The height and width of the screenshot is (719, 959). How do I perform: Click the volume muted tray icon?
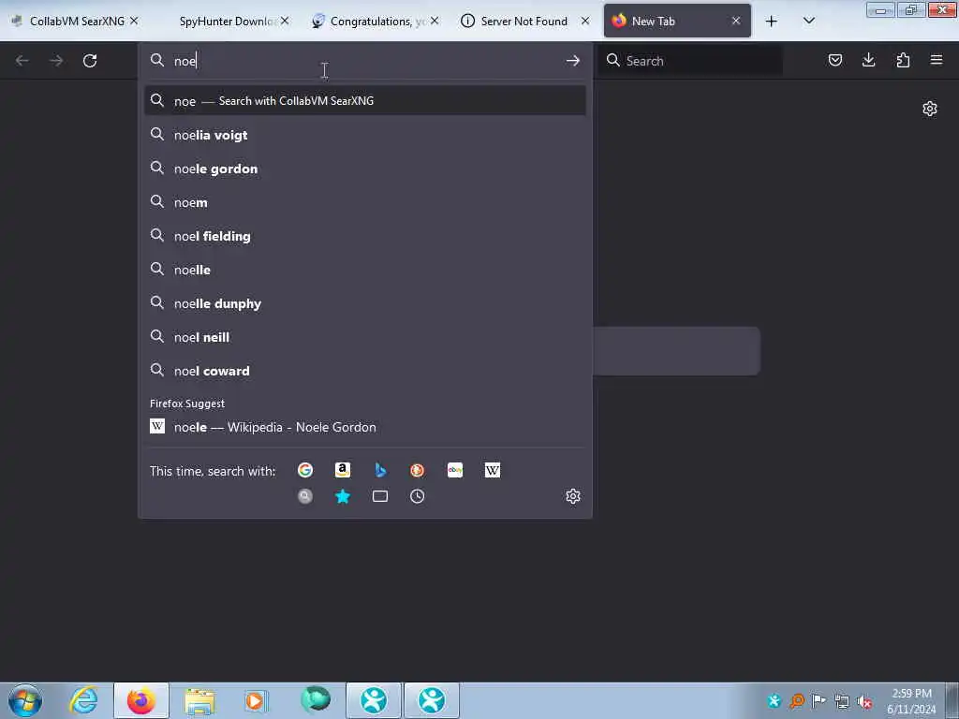click(864, 701)
